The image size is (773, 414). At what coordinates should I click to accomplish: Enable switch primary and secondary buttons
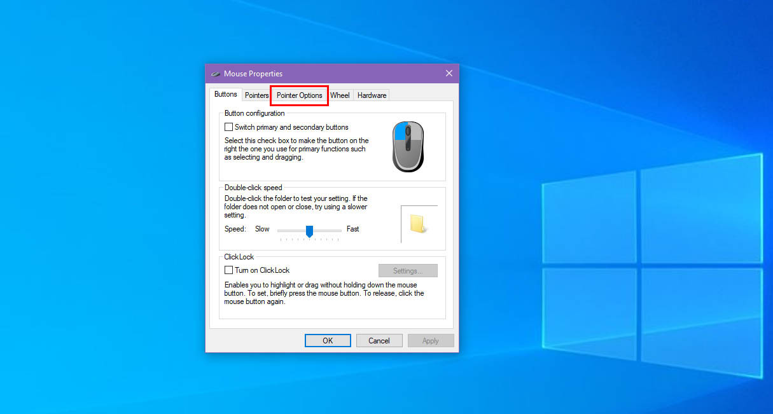[x=228, y=127]
